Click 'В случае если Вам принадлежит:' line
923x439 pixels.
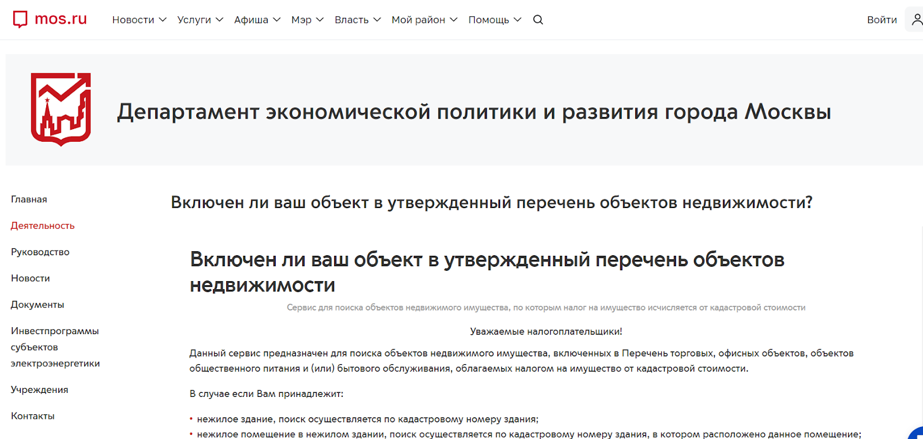pyautogui.click(x=267, y=394)
